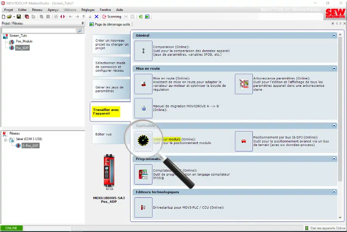Viewport: 347px width, 232px height.
Task: Select Sélectionner mode de connexion et configurer réseau
Action: [112, 67]
